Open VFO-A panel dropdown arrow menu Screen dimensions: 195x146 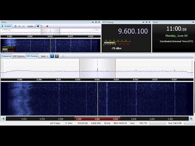(x=93, y=22)
